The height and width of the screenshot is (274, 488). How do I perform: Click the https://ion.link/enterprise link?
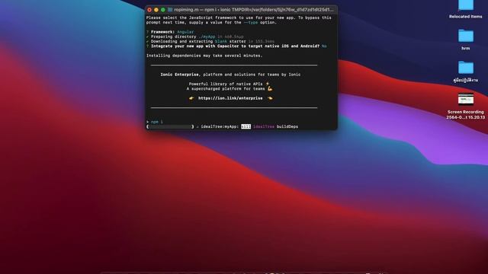(230, 98)
